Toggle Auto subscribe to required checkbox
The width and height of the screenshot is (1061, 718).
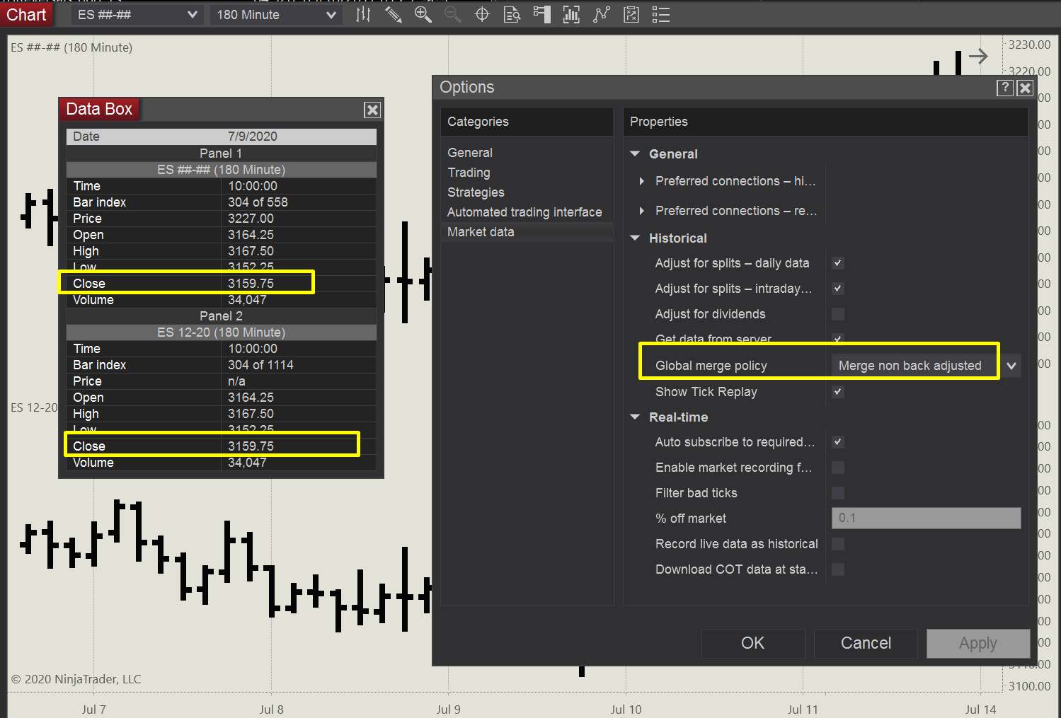838,442
